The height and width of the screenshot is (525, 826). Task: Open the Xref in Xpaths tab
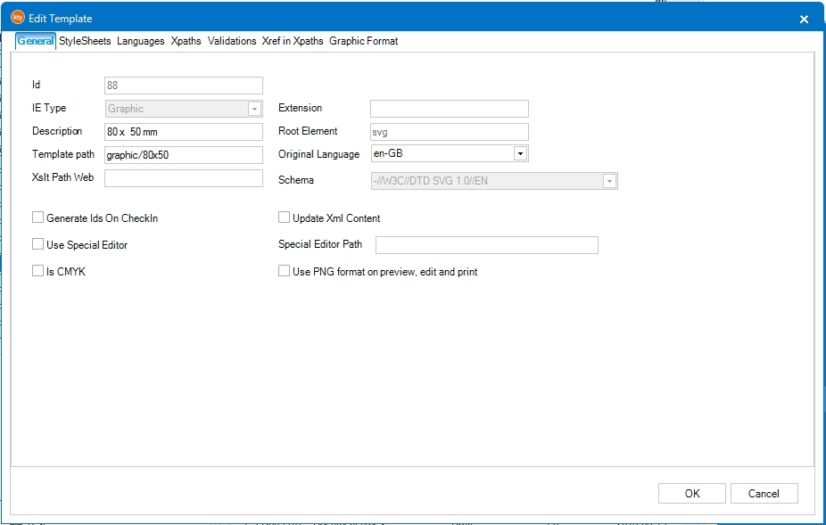coord(293,41)
